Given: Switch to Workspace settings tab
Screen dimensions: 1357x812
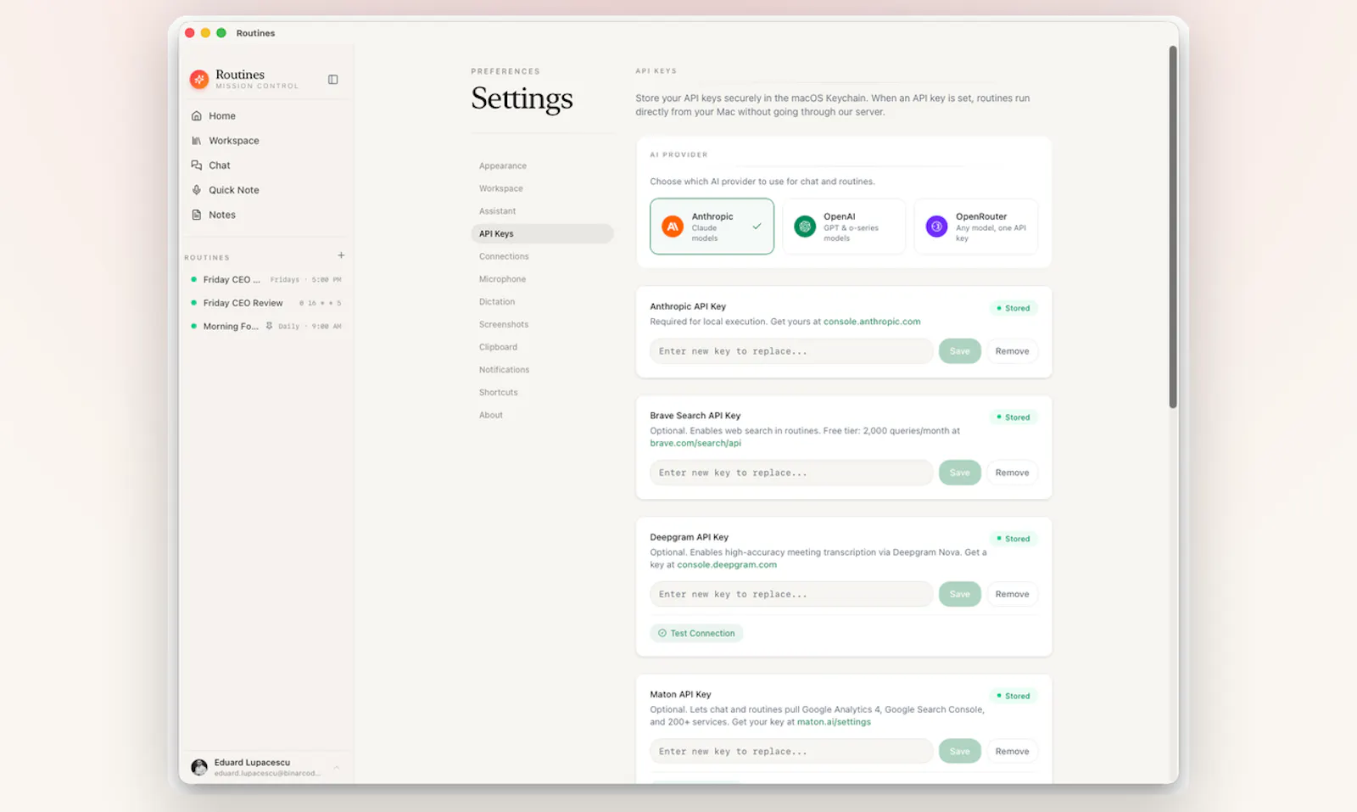Looking at the screenshot, I should pyautogui.click(x=542, y=189).
